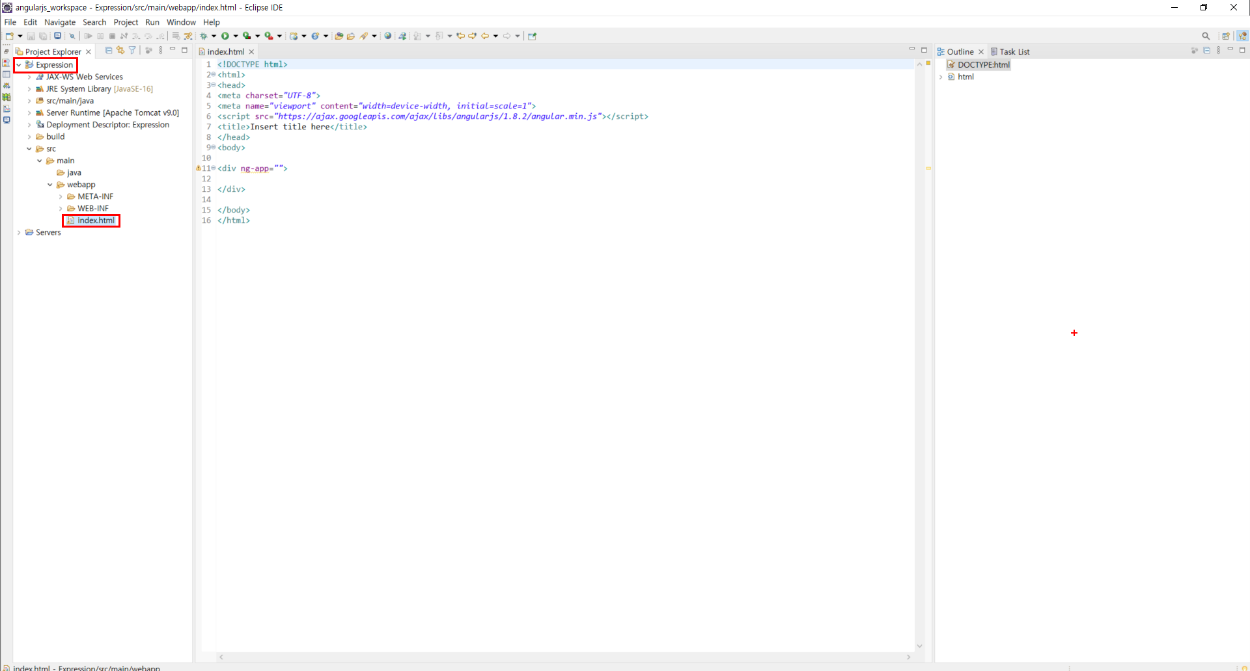
Task: Click the Open Type folder icon
Action: [x=339, y=36]
